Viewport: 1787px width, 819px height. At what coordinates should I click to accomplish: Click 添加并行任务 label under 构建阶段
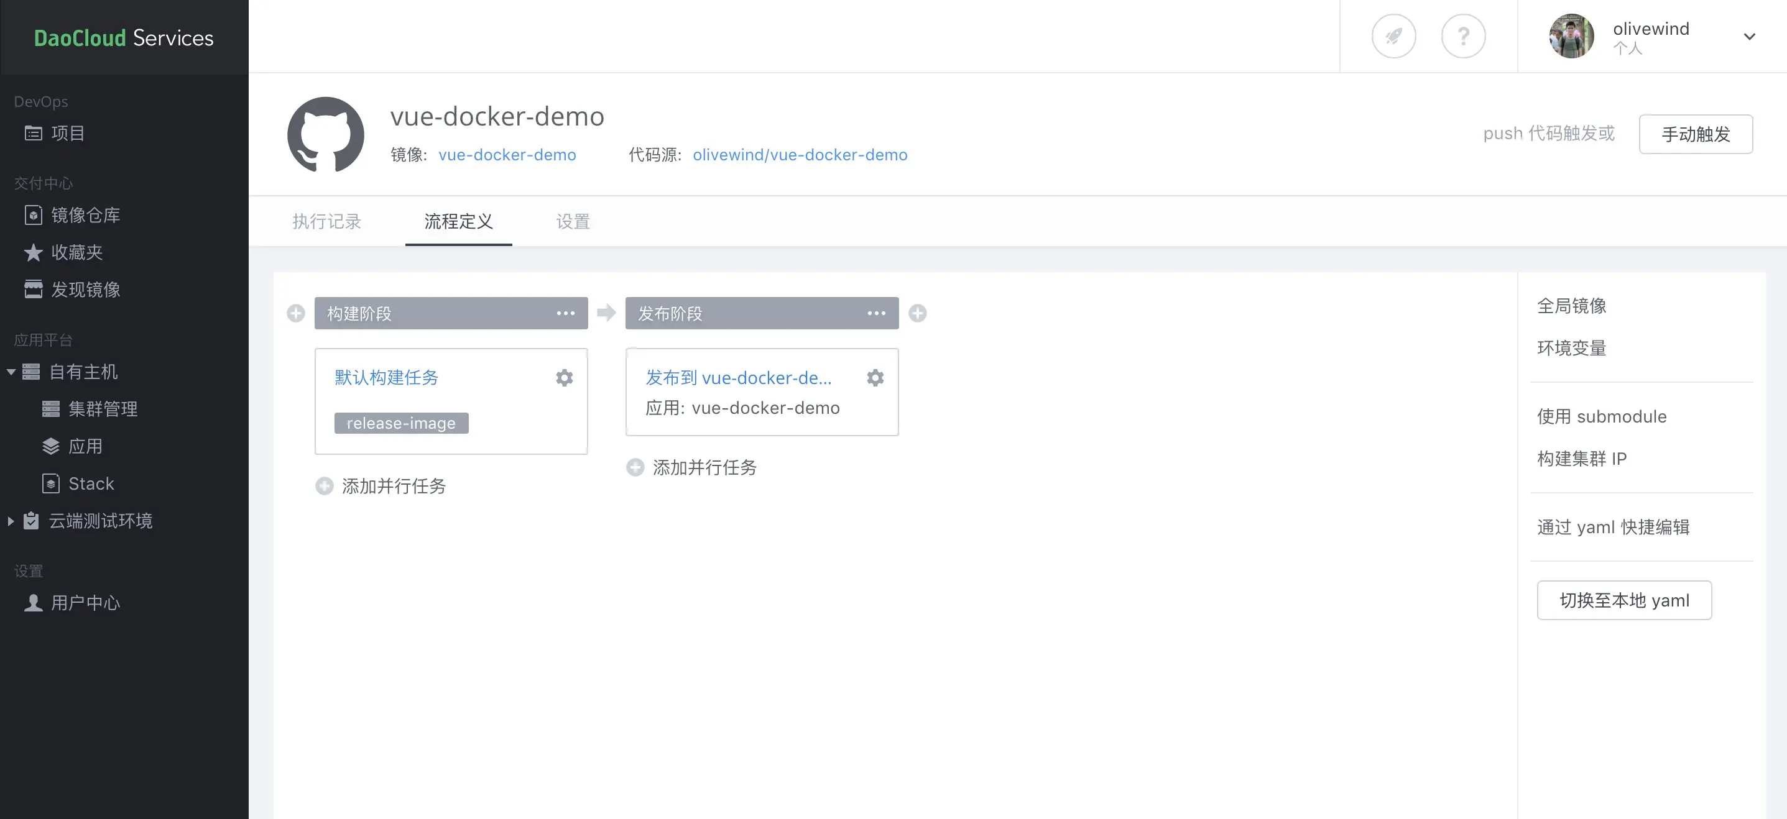(x=394, y=486)
